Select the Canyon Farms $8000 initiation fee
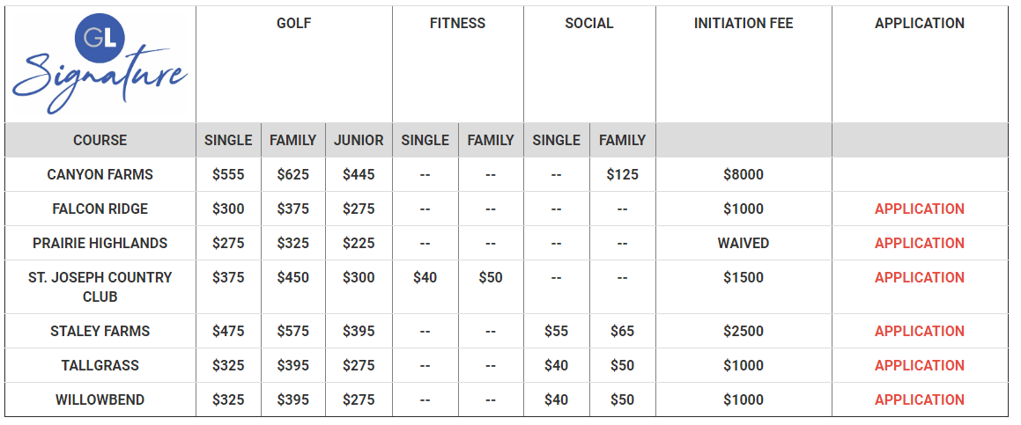 click(x=744, y=174)
